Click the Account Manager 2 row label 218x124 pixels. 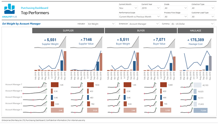(x=14, y=103)
